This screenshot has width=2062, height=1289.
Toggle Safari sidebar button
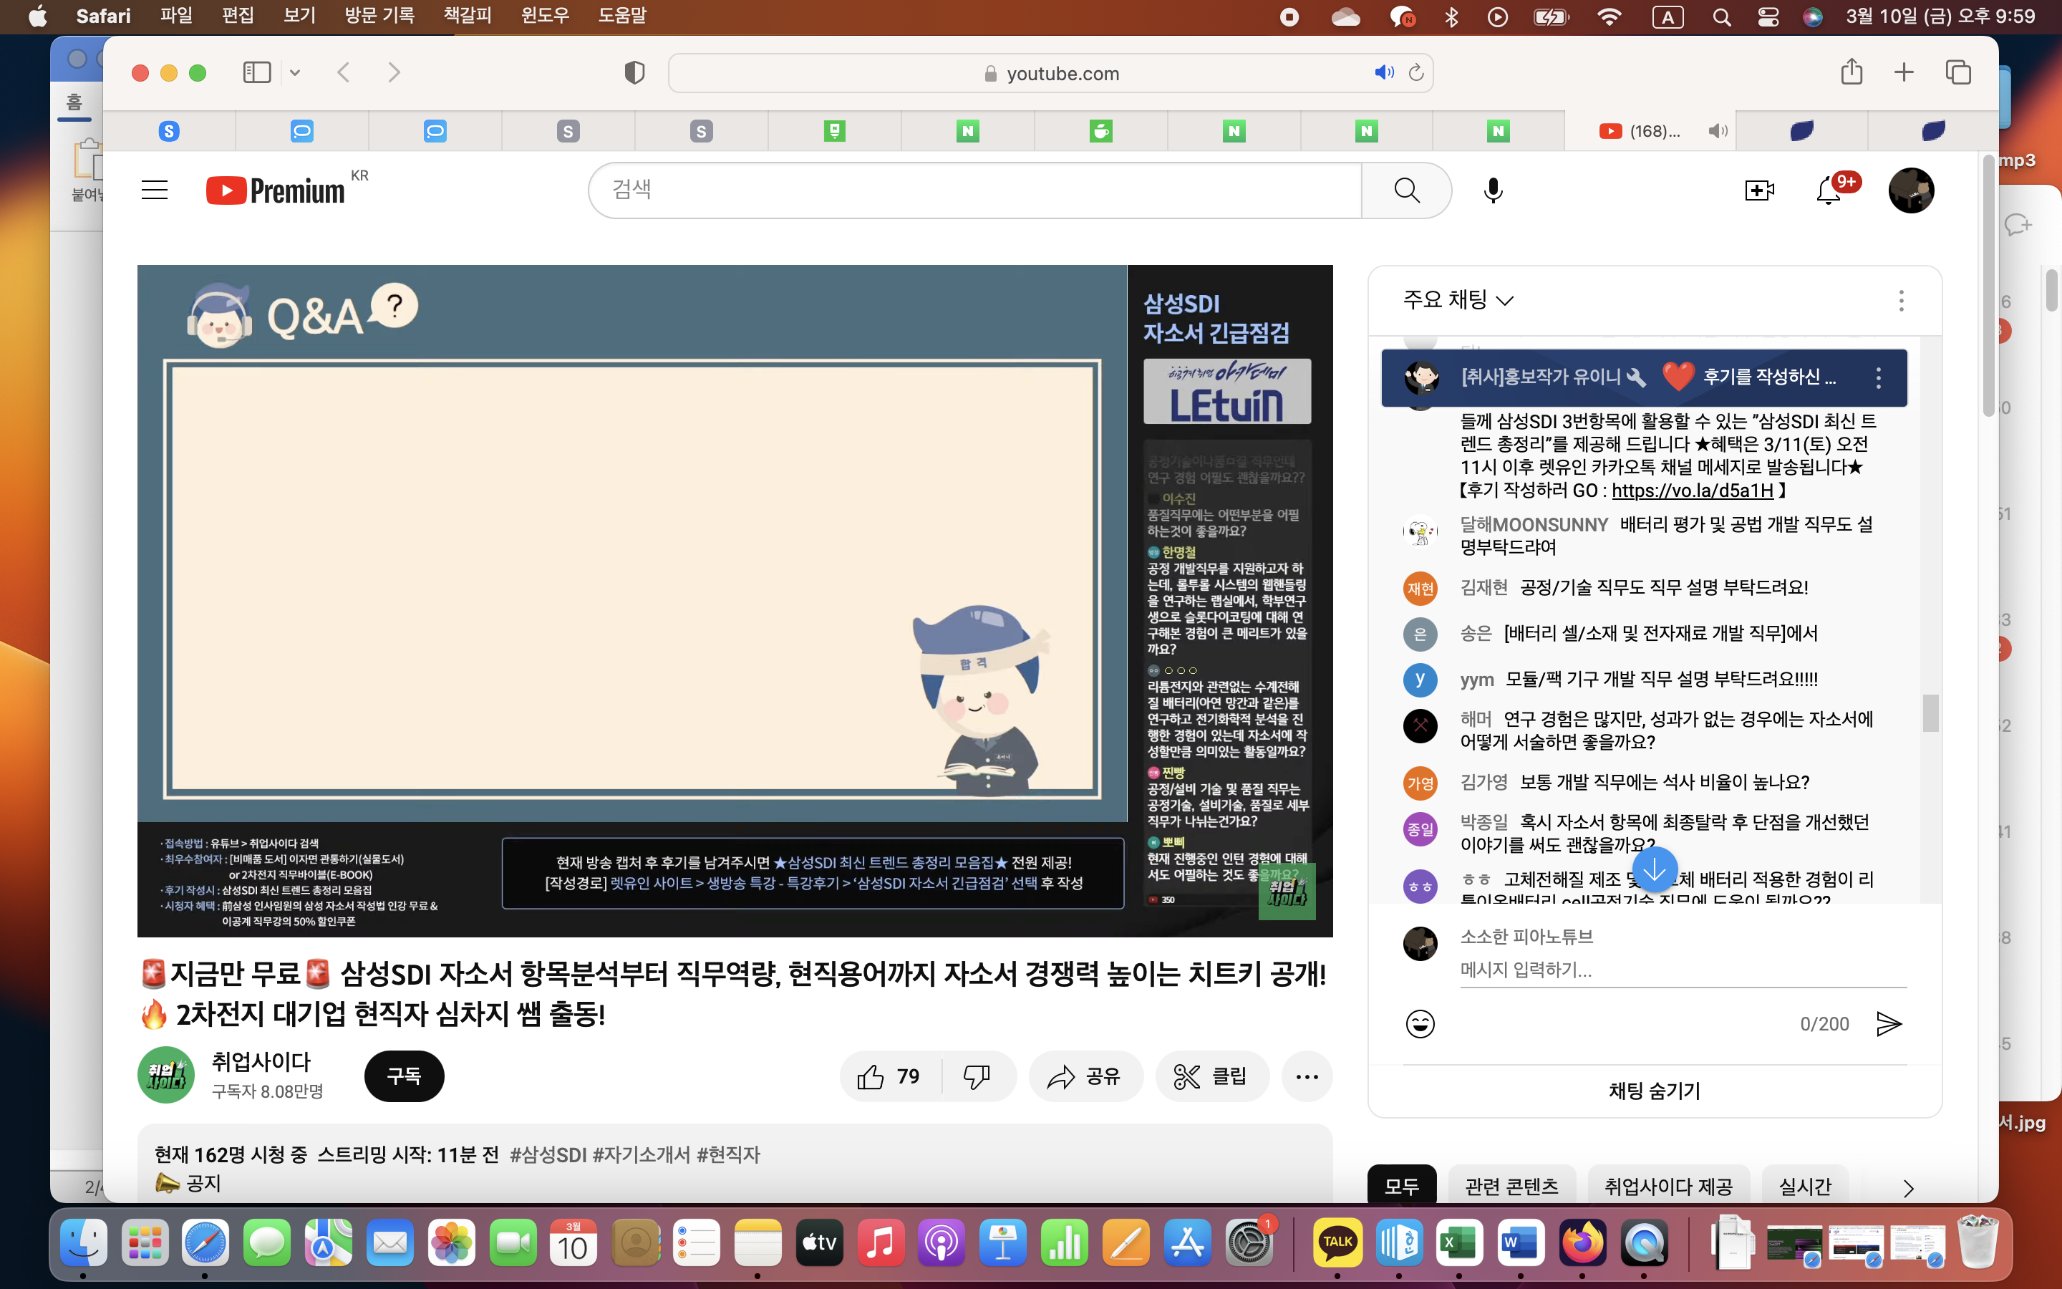[x=257, y=72]
